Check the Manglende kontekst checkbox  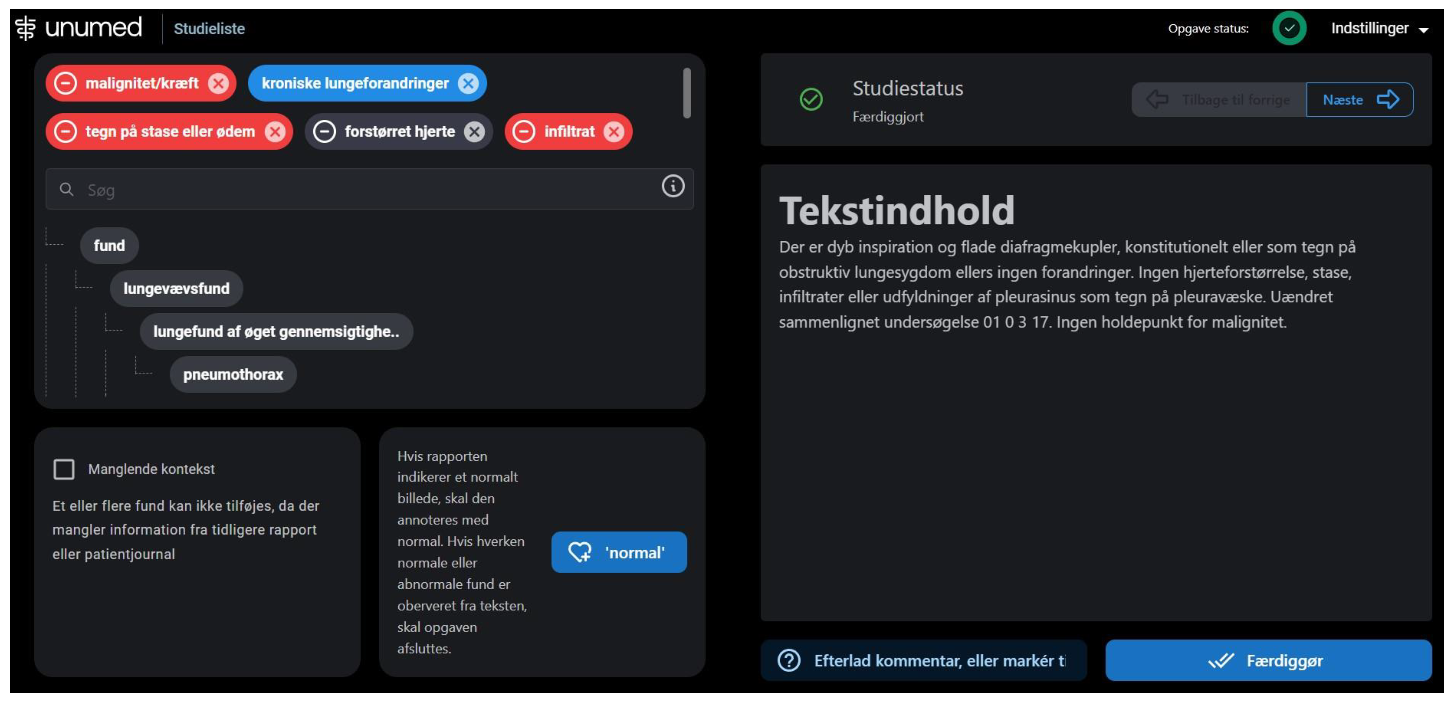(64, 469)
